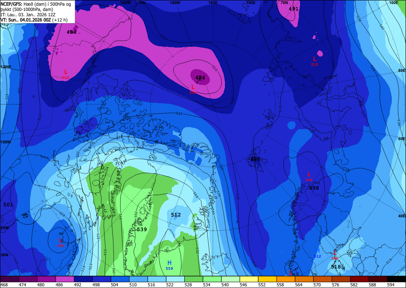Select the yellow 546 legend color swatch
406x288 pixels.
(249, 279)
